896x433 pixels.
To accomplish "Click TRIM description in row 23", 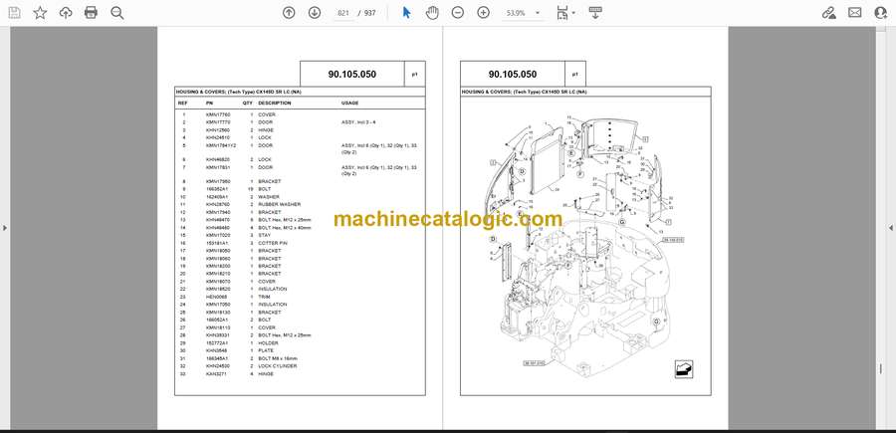I will coord(264,297).
